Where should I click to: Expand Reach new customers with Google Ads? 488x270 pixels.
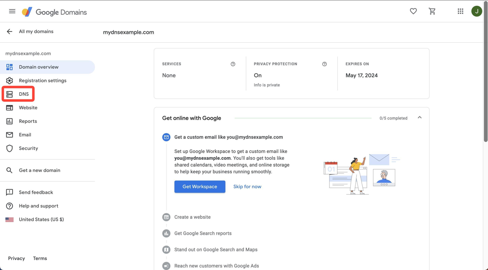217,266
